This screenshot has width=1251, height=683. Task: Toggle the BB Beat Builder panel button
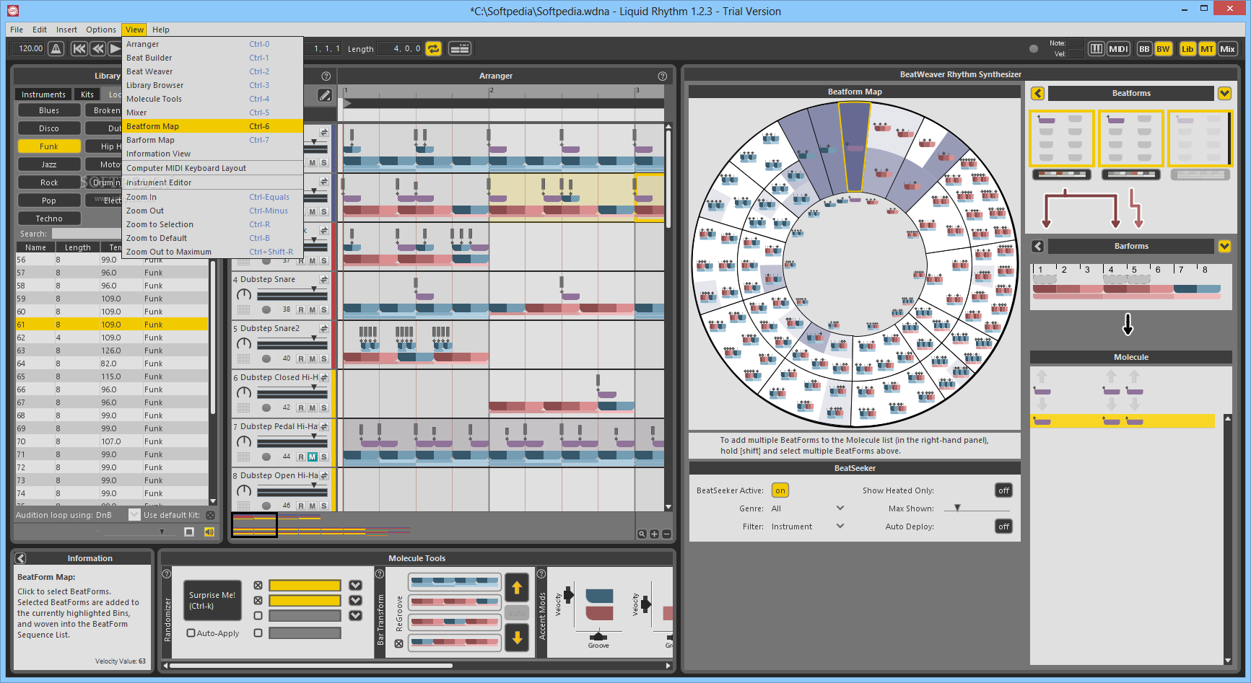(1144, 48)
